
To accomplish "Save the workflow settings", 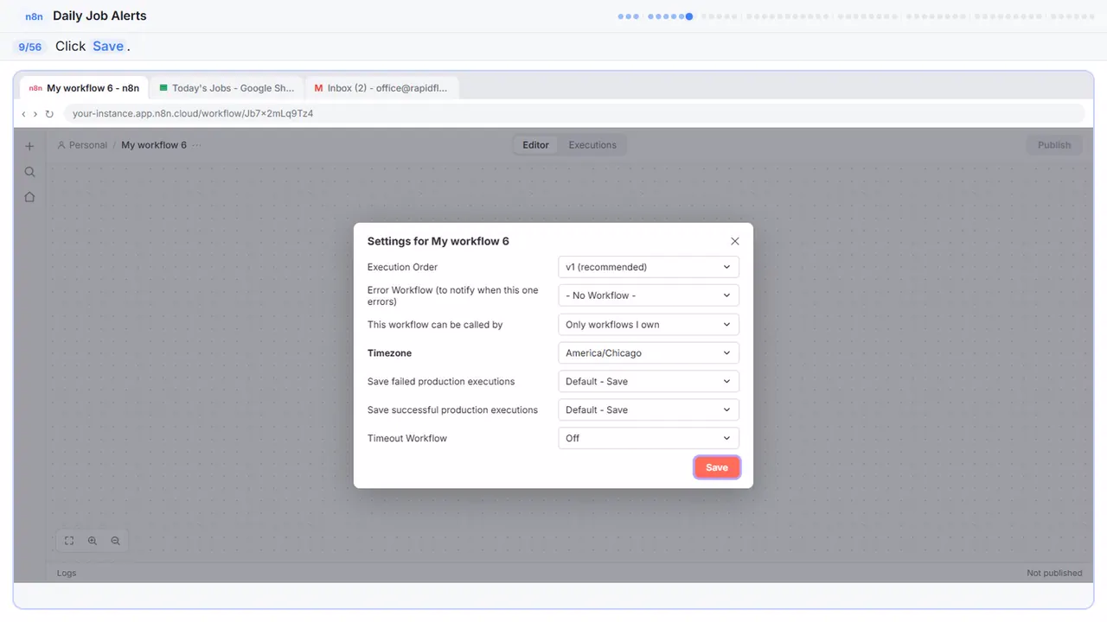I will click(x=717, y=467).
